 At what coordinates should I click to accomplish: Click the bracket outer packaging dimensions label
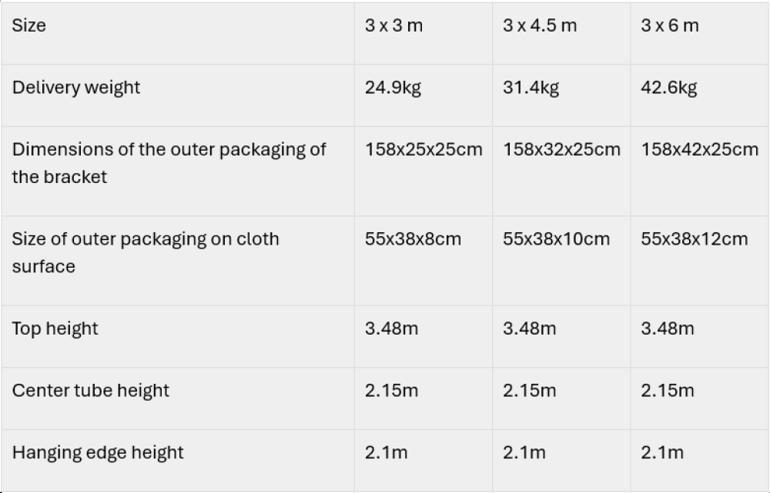tap(169, 162)
